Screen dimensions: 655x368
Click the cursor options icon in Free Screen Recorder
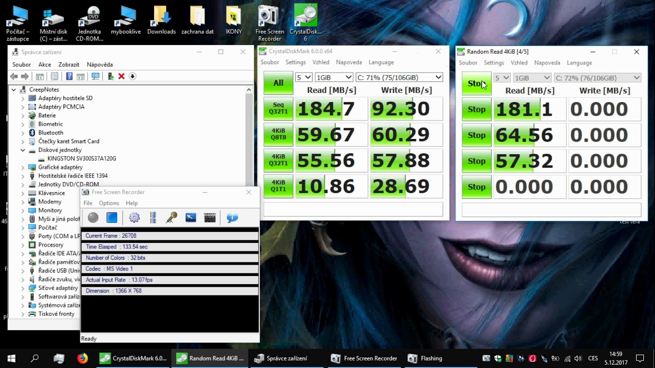[x=191, y=218]
